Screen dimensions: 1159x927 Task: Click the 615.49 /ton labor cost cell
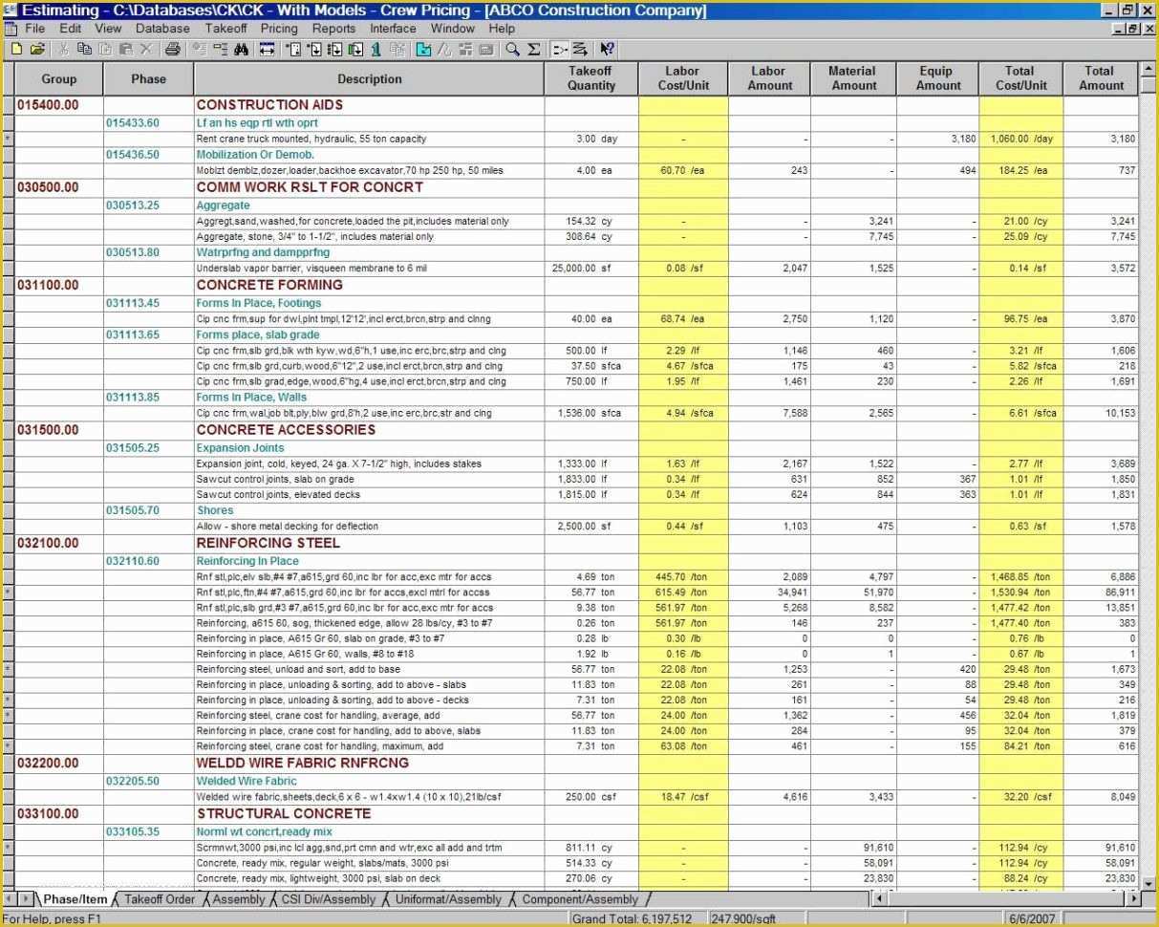click(x=683, y=593)
